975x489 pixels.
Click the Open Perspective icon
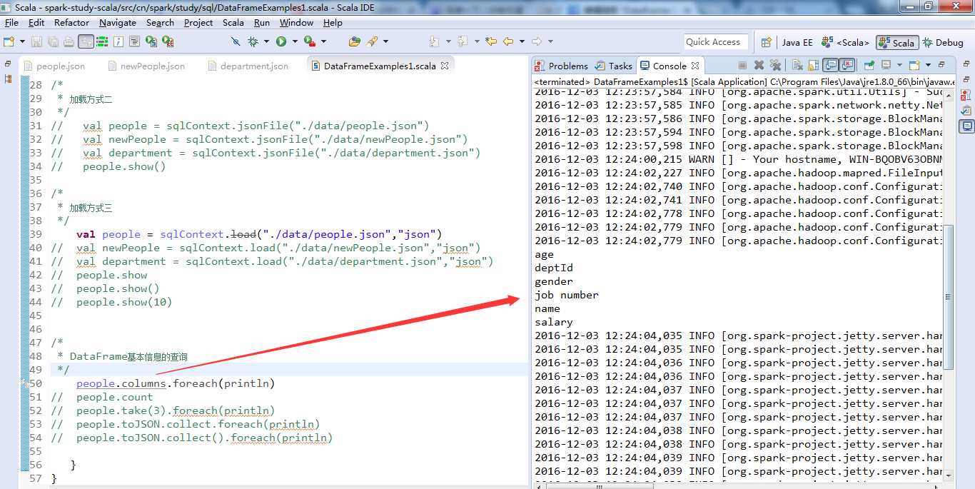(x=766, y=42)
